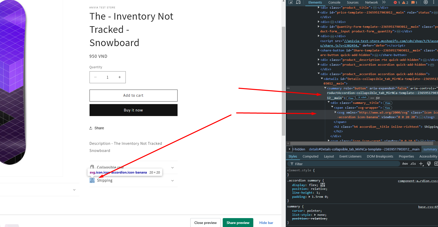Screen dimensions: 438x227
Task: Switch to the Elements tab
Action: pos(315,3)
